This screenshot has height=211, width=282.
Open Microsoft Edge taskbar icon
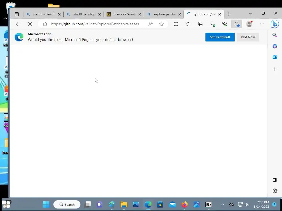(x=148, y=204)
